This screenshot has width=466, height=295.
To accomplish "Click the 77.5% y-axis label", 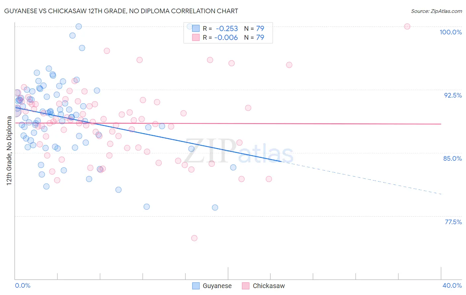I will [453, 222].
